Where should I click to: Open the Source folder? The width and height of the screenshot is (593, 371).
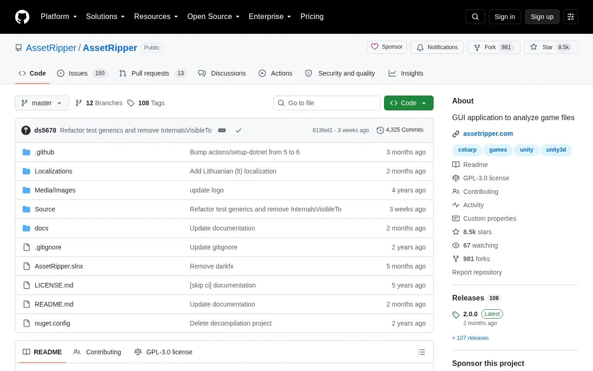tap(45, 209)
